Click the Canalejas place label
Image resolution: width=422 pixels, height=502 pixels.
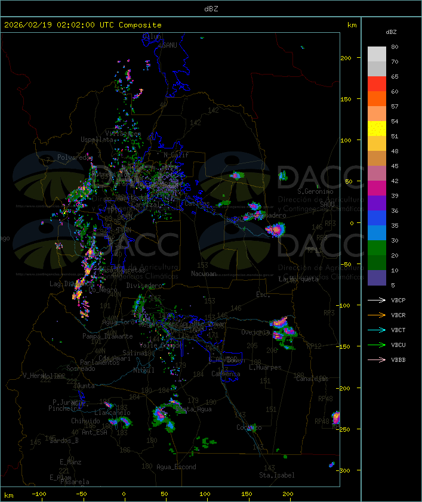click(312, 379)
